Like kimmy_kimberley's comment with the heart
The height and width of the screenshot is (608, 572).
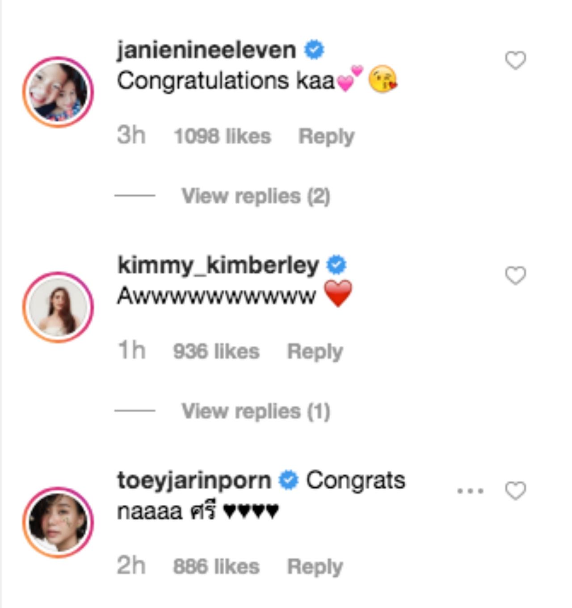click(515, 275)
